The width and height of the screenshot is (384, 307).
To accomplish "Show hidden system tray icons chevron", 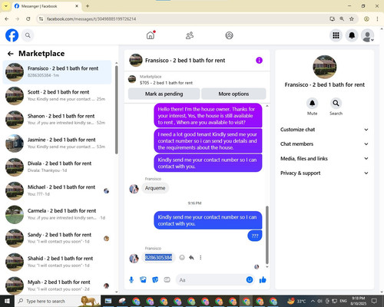I will 313,301.
